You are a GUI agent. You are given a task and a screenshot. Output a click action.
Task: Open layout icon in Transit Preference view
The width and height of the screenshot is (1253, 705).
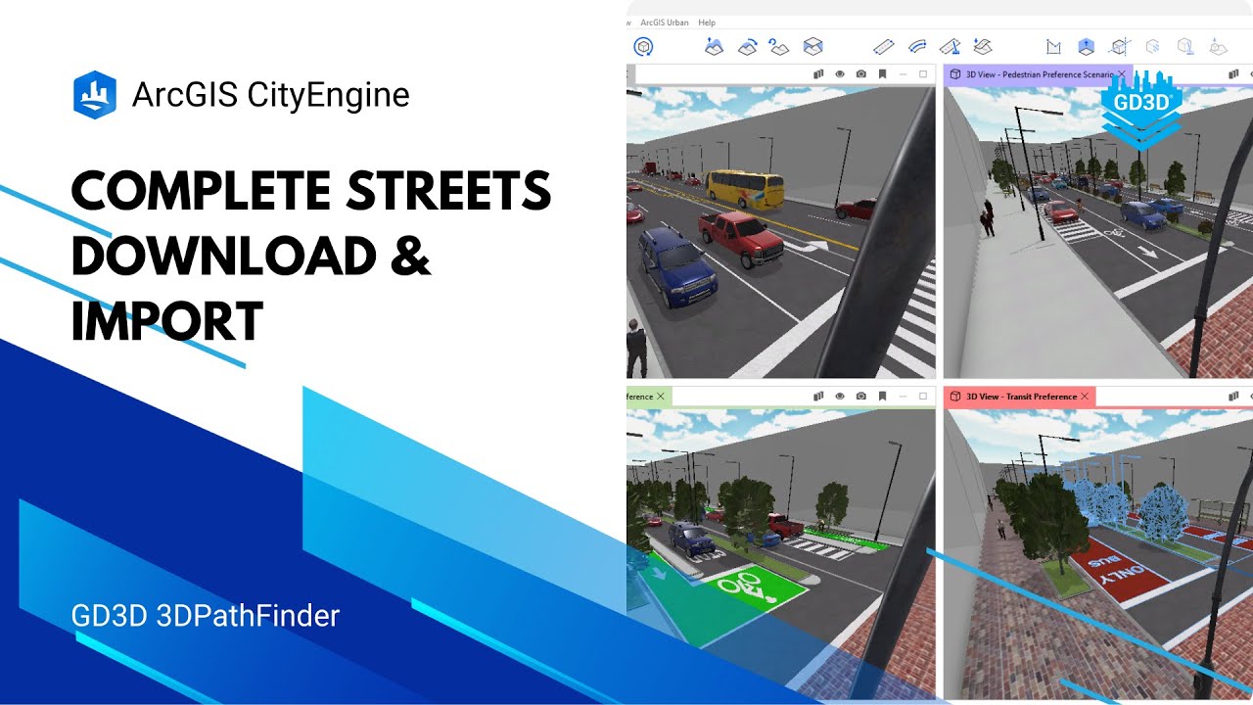[1235, 397]
